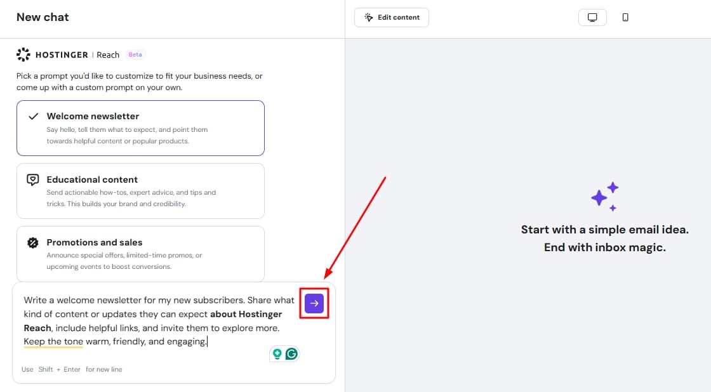Click the Beta badge next to Reach
This screenshot has width=711, height=392.
pos(135,55)
